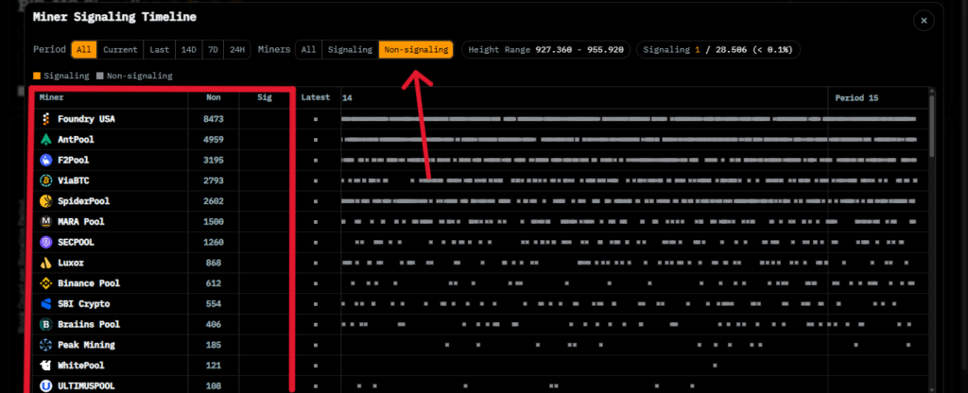Click the Braiins Pool miner name

point(89,325)
